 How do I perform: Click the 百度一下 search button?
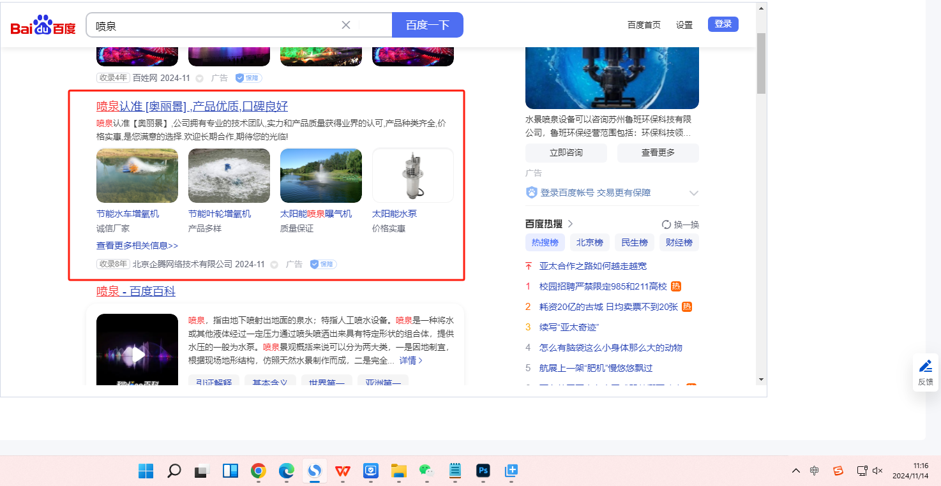tap(428, 25)
